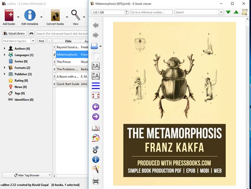Open viewer preferences gear icon
The width and height of the screenshot is (251, 189).
pos(96,149)
